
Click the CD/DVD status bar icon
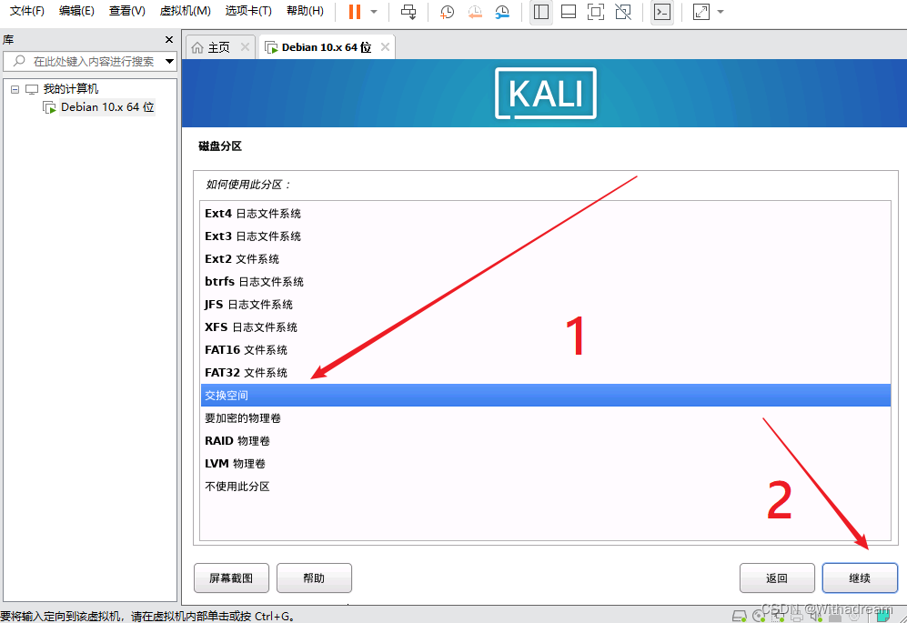click(759, 616)
